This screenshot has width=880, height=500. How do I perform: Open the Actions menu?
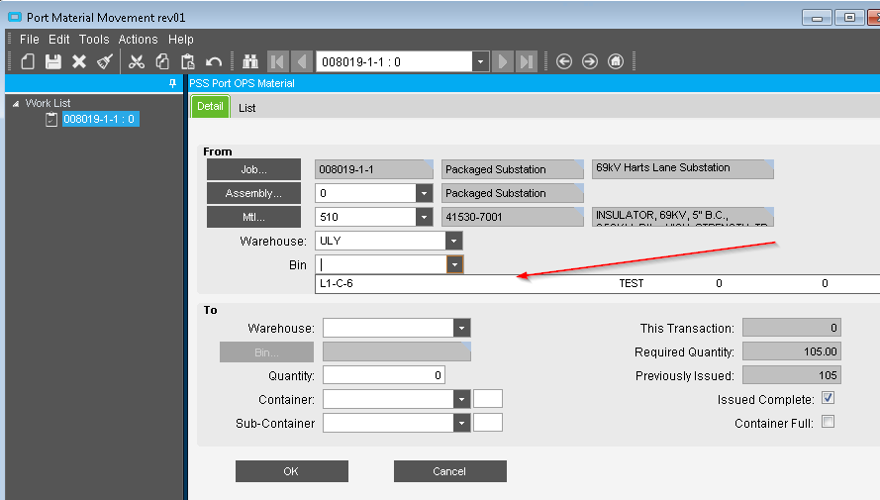point(138,40)
